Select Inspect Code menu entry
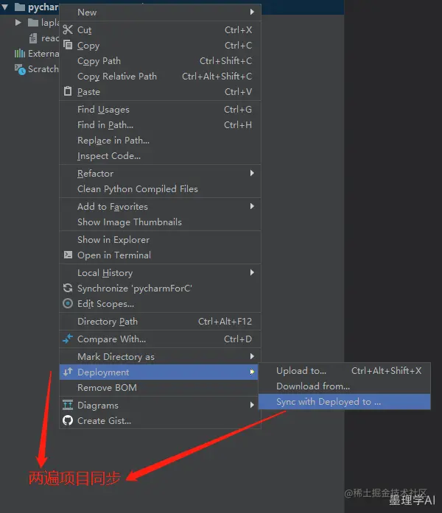Image resolution: width=442 pixels, height=513 pixels. [x=160, y=156]
